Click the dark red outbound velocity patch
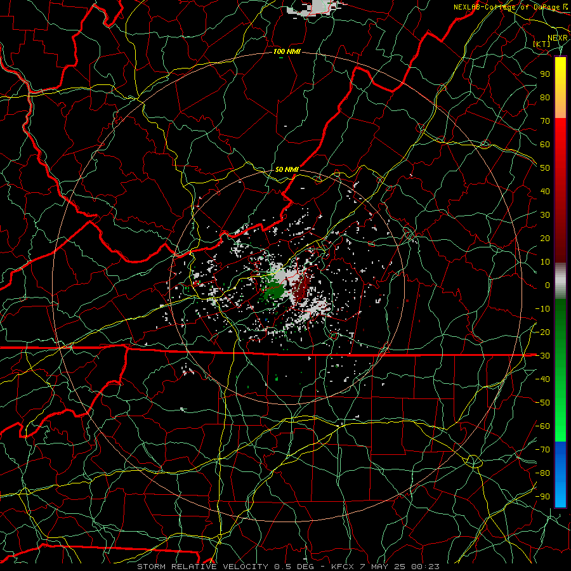The width and height of the screenshot is (571, 571). 302,287
